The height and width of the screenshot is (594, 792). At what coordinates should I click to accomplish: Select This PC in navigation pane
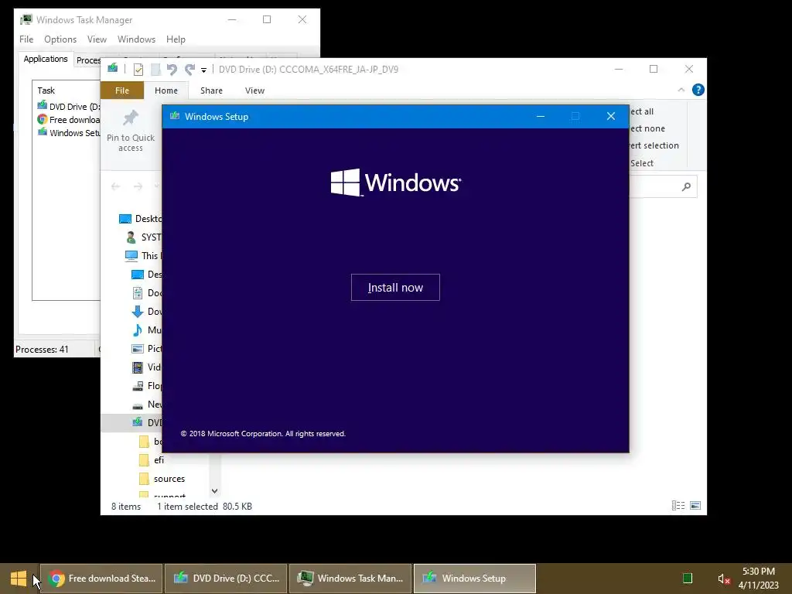coord(143,255)
